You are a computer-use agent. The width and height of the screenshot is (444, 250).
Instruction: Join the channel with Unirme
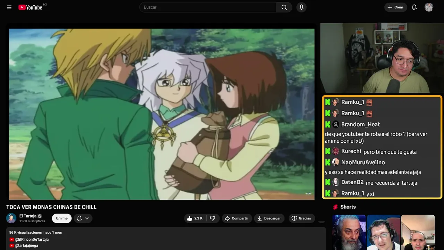[x=62, y=218]
